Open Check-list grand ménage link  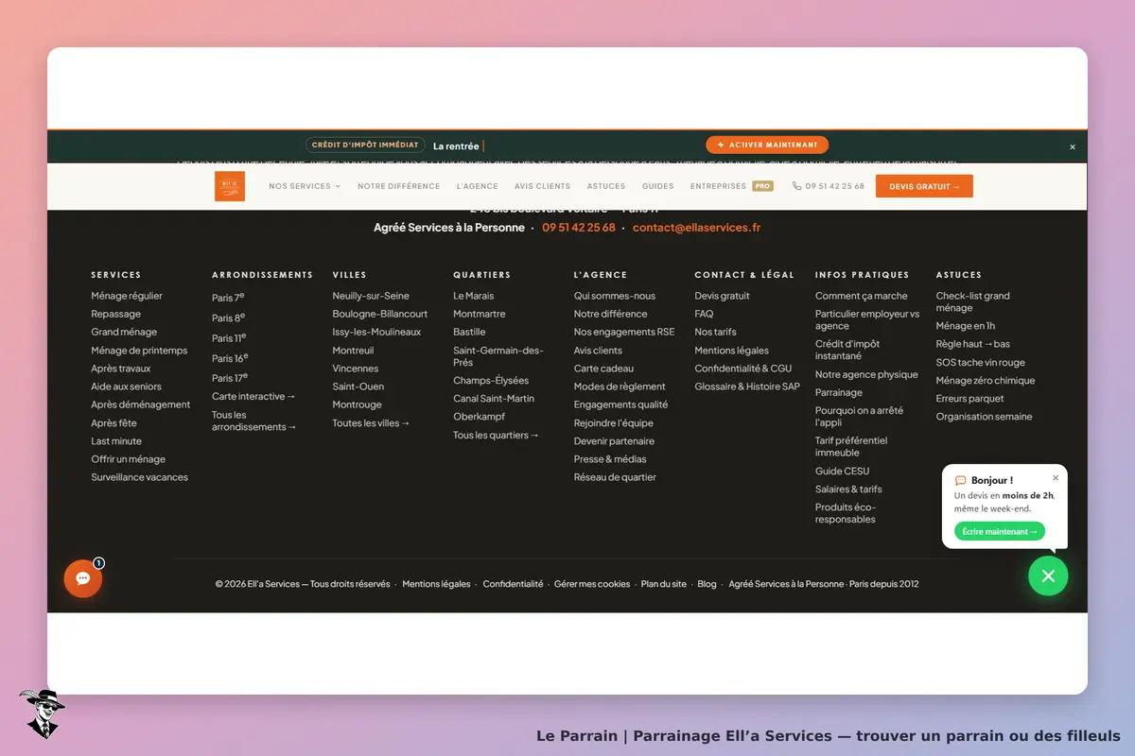[x=973, y=301]
